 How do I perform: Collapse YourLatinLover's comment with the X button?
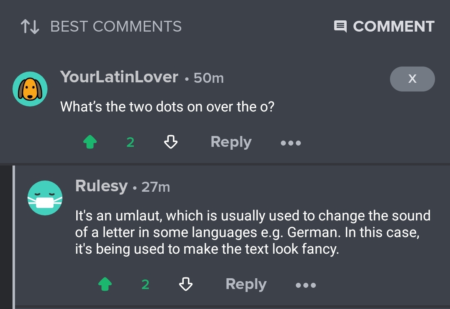tap(412, 79)
